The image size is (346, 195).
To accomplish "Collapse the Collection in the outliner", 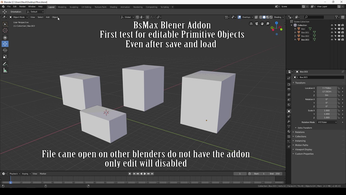I will click(x=292, y=25).
